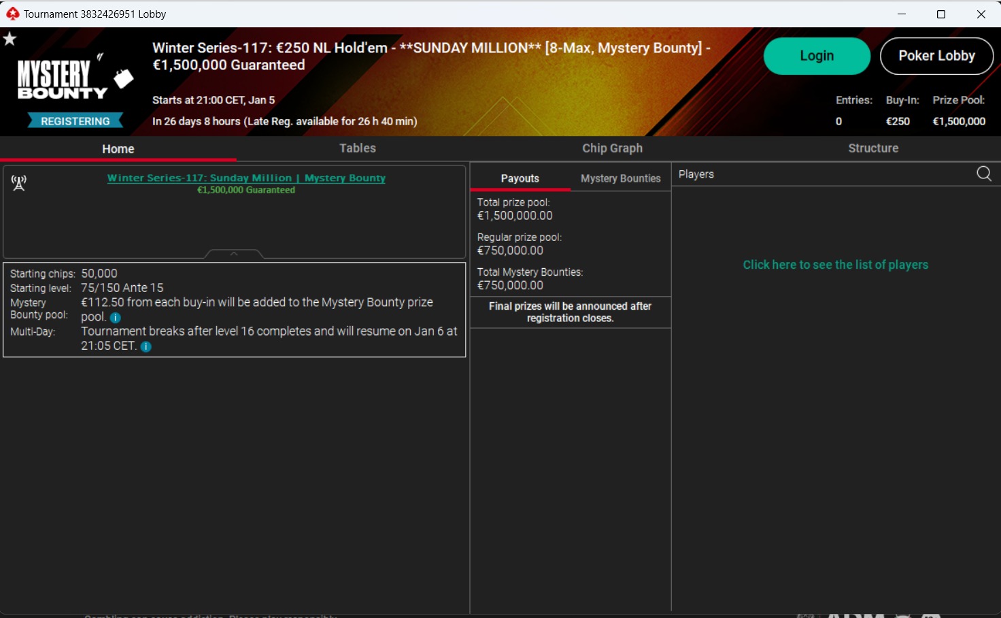The width and height of the screenshot is (1001, 618).
Task: Click the Login button
Action: coord(817,56)
